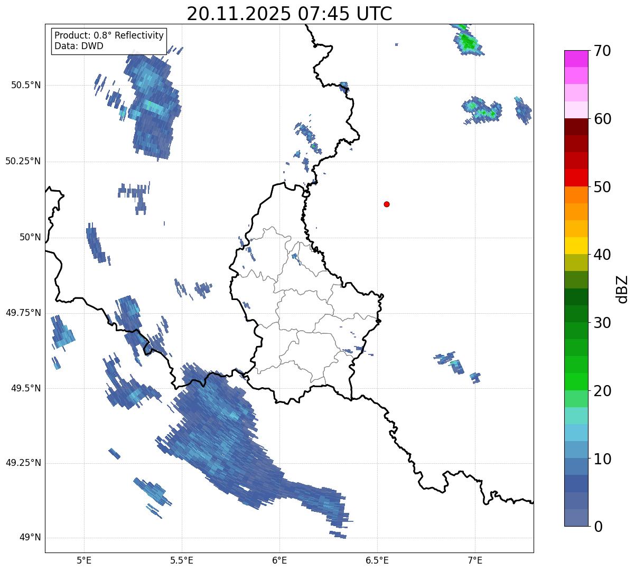This screenshot has height=571, width=635.
Task: Pick the dark maroon swatch below 60
Action: [x=576, y=127]
